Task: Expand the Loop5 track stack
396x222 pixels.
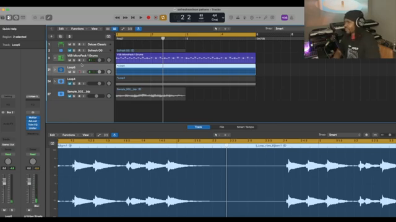Action: [x=55, y=70]
